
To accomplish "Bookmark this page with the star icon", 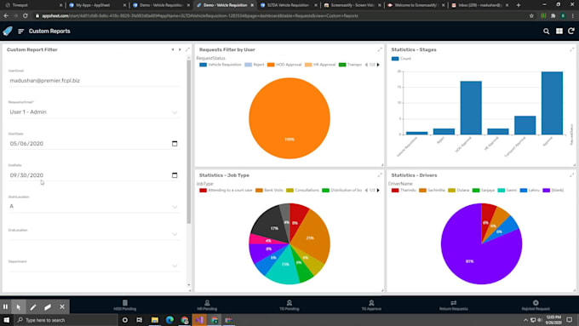I will click(x=531, y=16).
